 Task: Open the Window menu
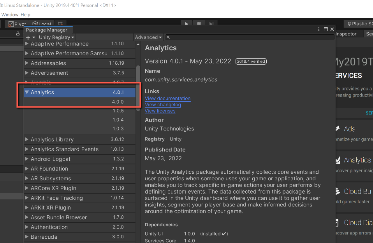[9, 15]
